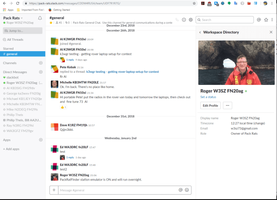Reload the browser page
This screenshot has height=200, width=277.
click(x=18, y=3)
